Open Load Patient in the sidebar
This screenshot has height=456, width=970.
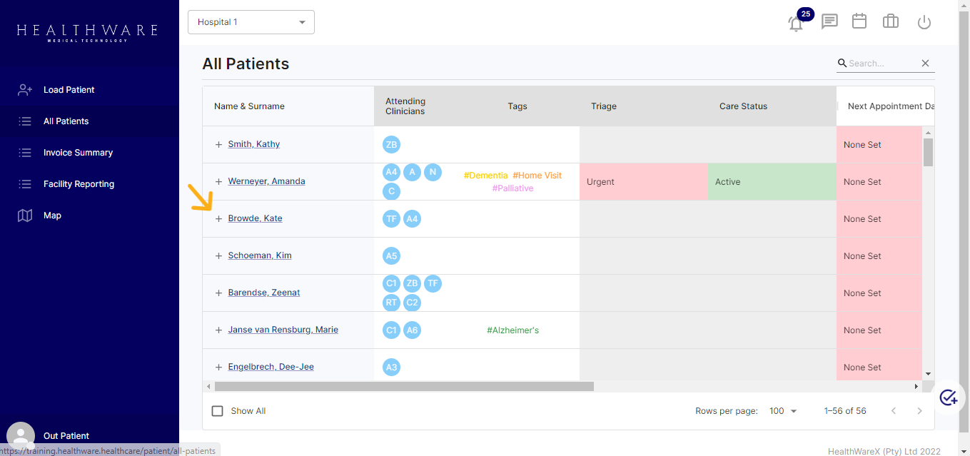click(69, 90)
